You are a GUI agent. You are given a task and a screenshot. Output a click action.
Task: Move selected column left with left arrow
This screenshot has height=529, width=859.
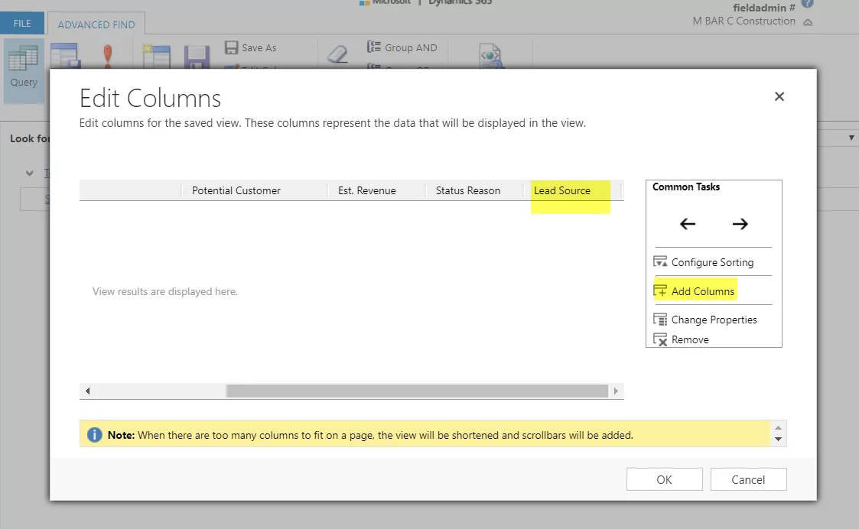pos(688,223)
